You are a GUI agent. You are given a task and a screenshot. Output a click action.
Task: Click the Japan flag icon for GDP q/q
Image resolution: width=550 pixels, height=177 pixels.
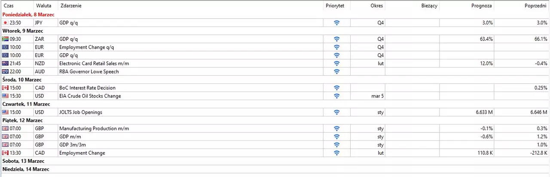click(5, 23)
